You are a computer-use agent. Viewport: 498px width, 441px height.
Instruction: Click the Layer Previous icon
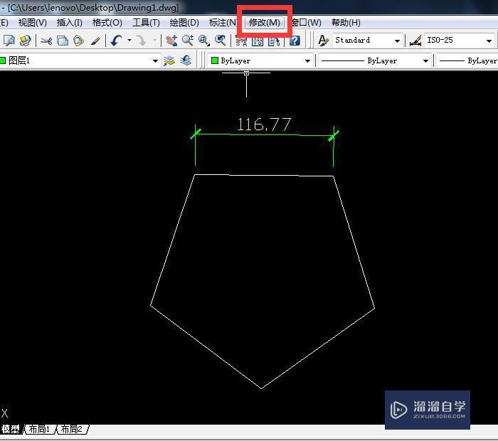click(186, 60)
